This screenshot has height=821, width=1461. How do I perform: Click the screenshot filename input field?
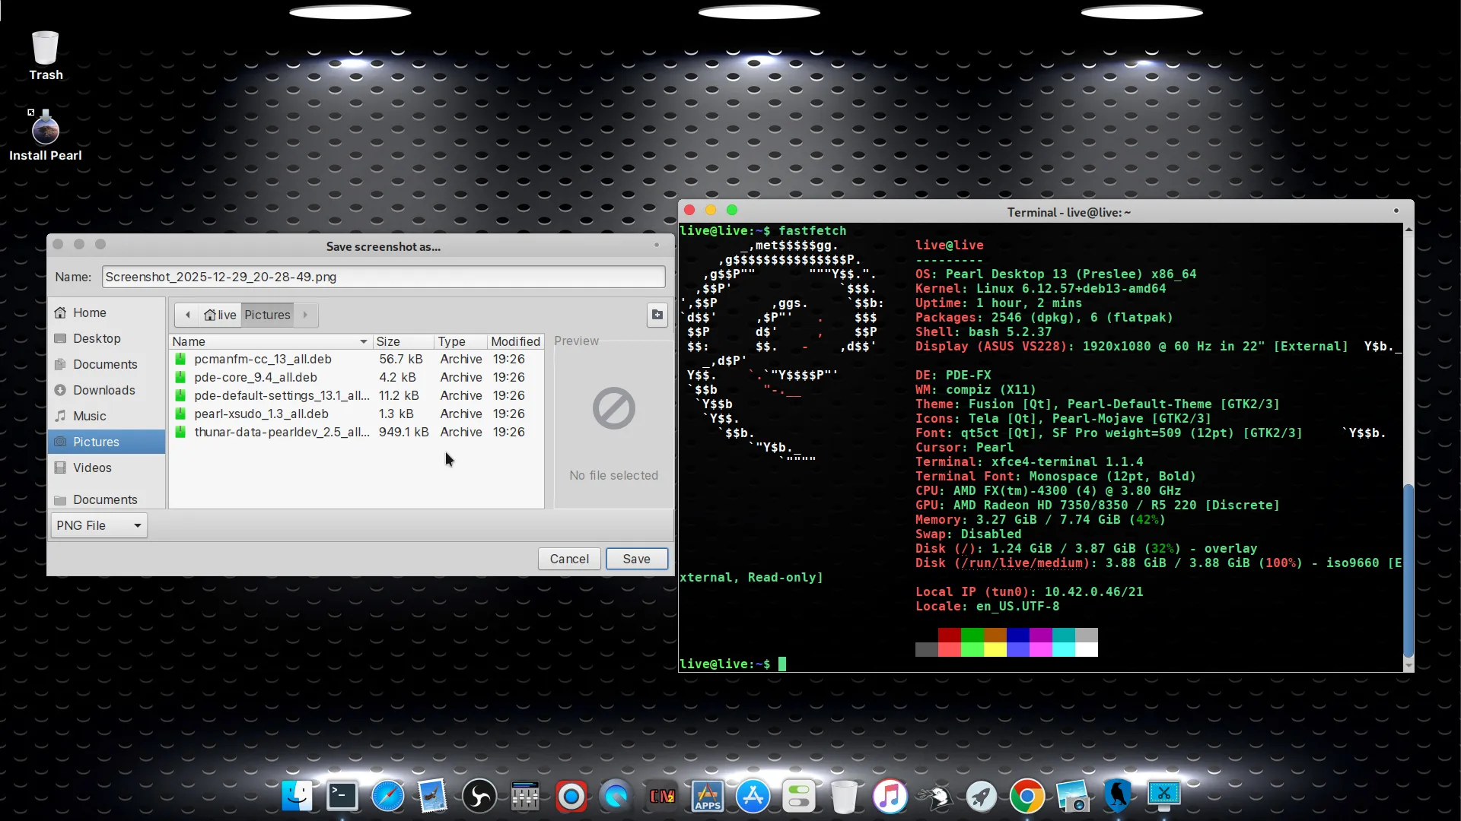[x=383, y=277]
